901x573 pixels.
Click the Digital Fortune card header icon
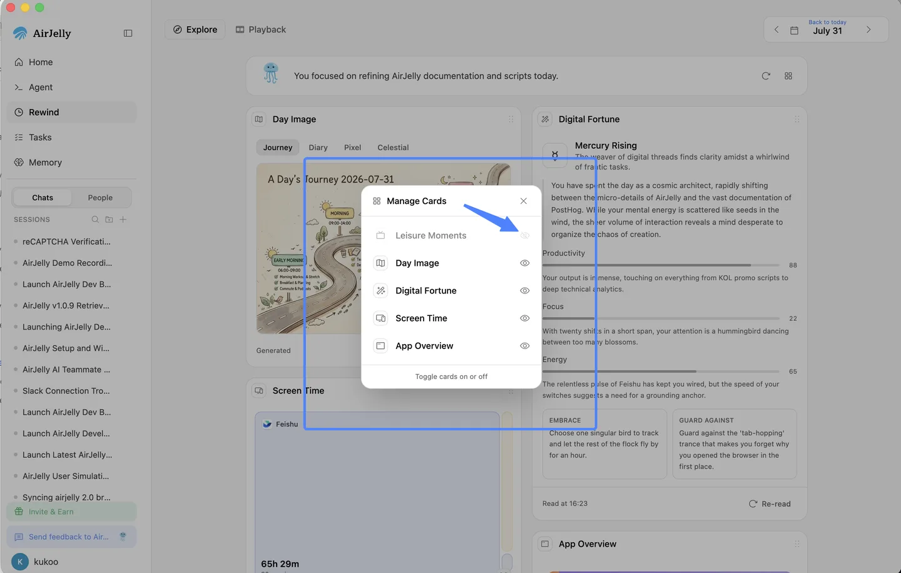pos(546,119)
